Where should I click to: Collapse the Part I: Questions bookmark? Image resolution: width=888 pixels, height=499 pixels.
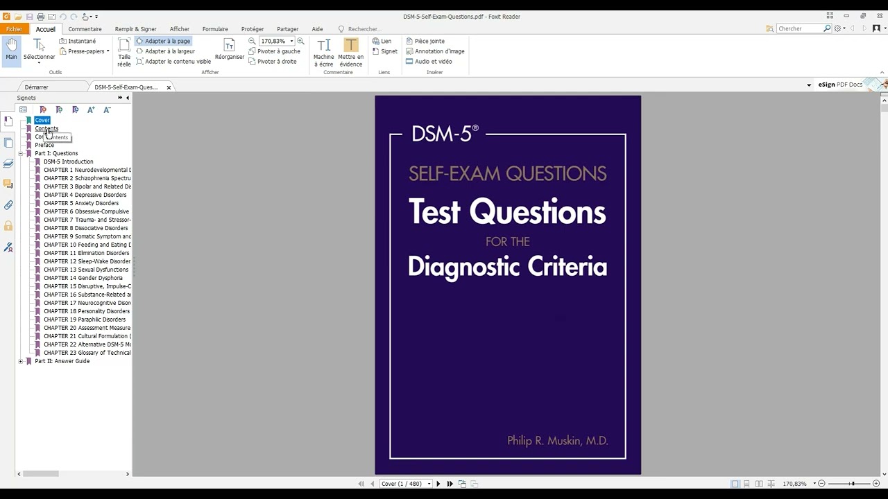coord(21,153)
